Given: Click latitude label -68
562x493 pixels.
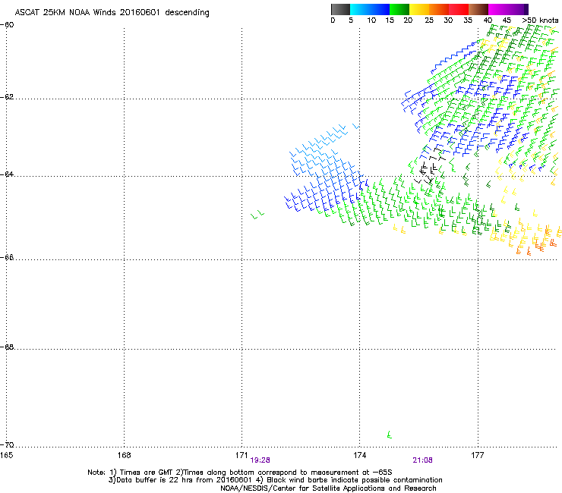Looking at the screenshot, I should click(x=7, y=347).
